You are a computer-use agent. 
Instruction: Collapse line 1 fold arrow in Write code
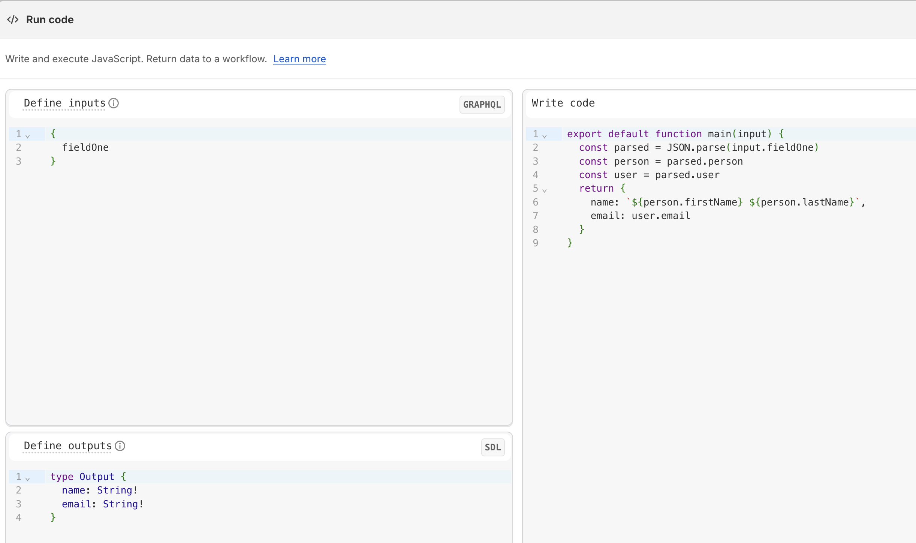(545, 136)
